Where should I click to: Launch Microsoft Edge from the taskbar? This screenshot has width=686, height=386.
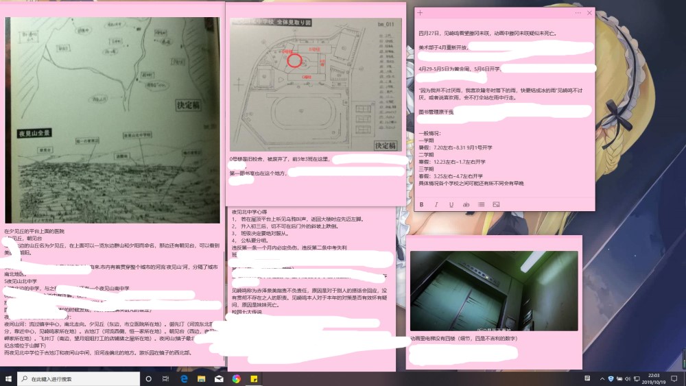pos(184,378)
